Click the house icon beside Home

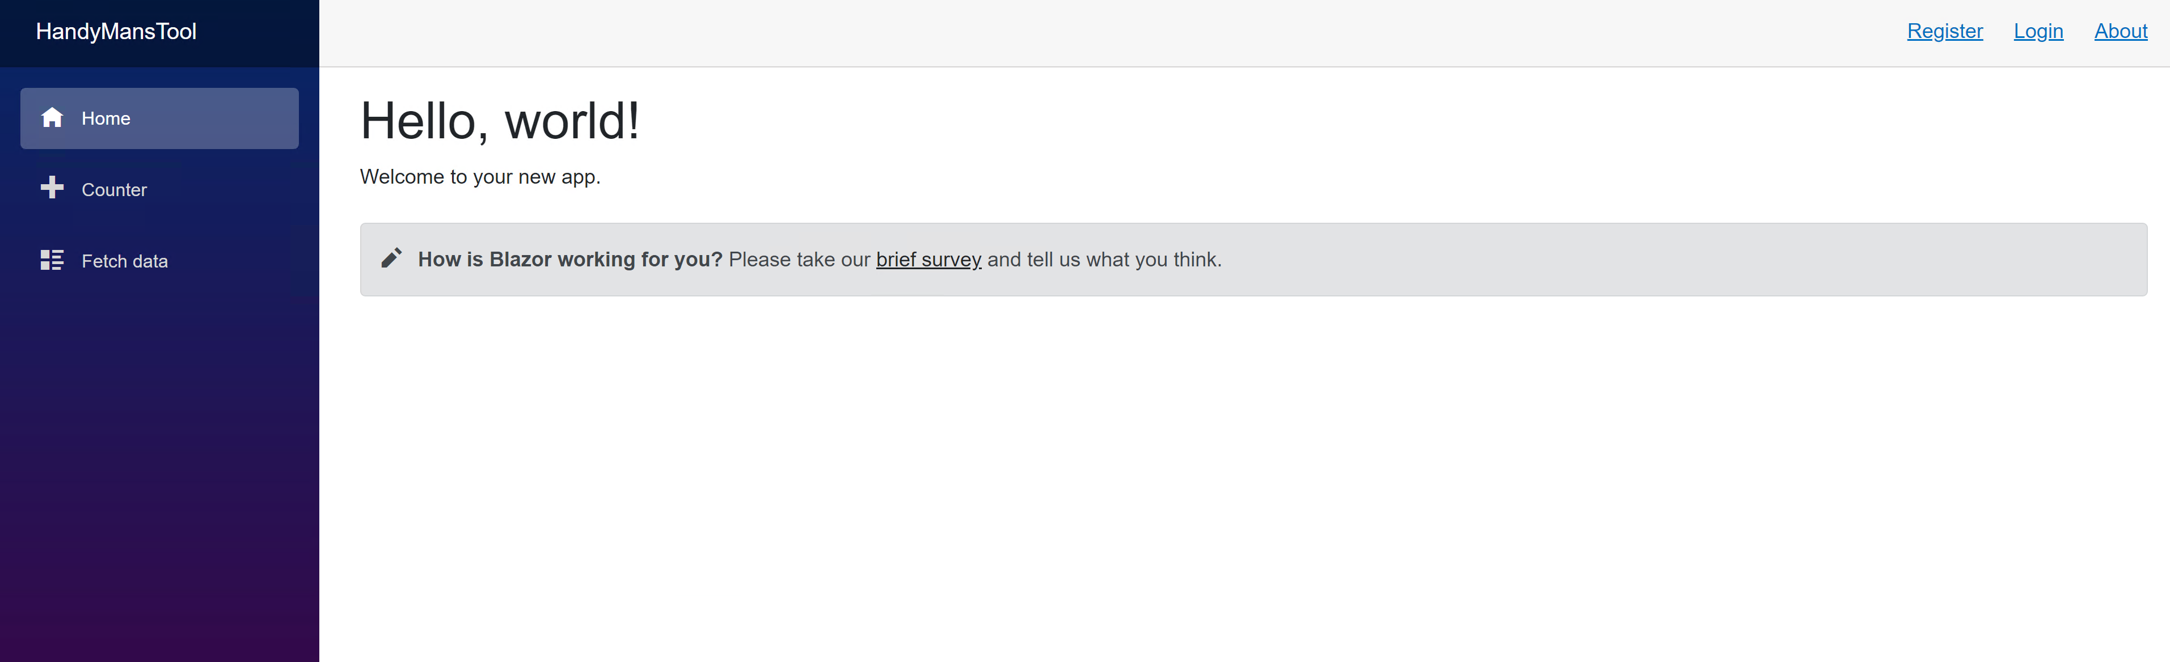(x=52, y=117)
